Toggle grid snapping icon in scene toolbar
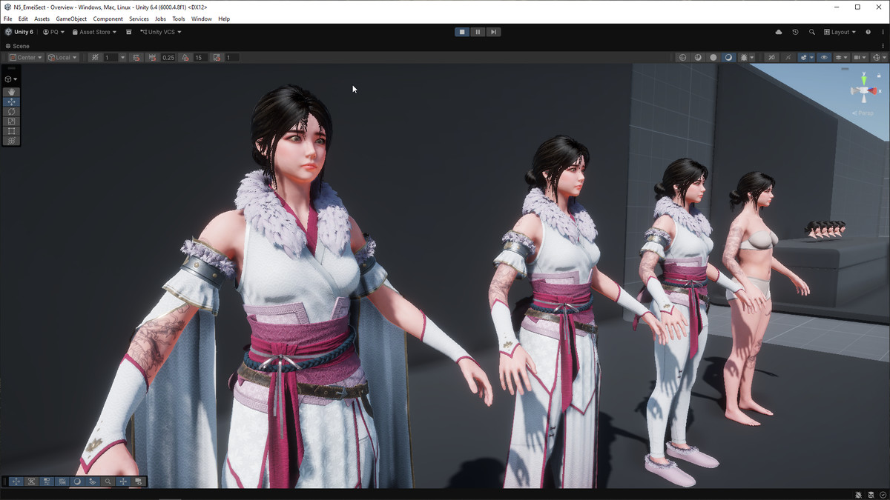 coord(136,57)
